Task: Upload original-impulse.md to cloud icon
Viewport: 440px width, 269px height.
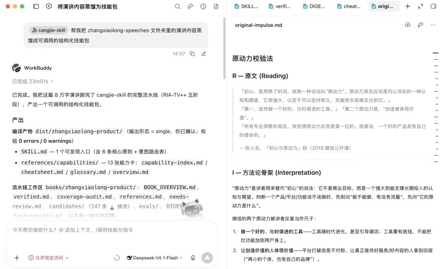Action: click(408, 25)
